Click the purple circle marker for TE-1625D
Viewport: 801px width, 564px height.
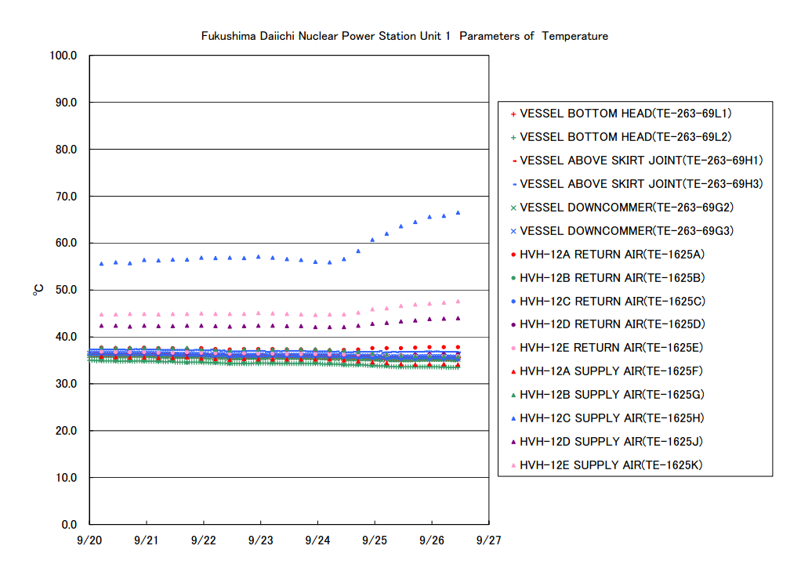coord(513,324)
